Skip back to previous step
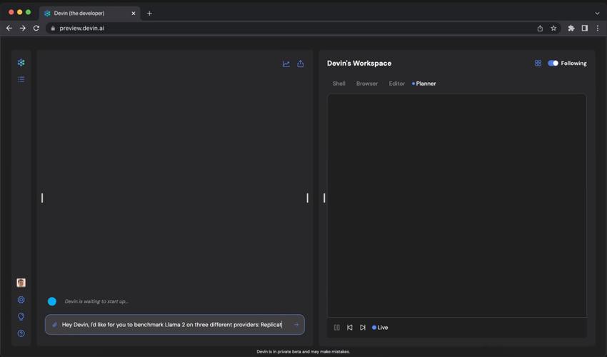The height and width of the screenshot is (357, 607). tap(350, 328)
